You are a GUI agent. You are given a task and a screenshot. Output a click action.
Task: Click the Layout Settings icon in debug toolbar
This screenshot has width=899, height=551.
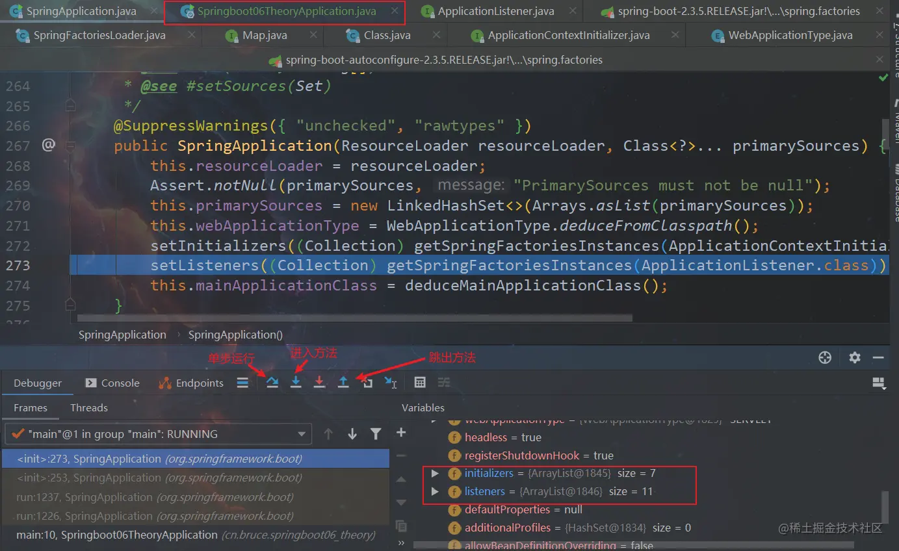click(879, 383)
